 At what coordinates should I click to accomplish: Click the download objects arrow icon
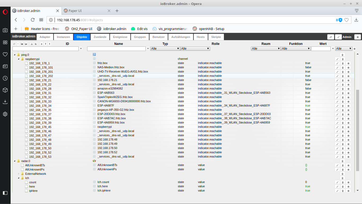50,44
